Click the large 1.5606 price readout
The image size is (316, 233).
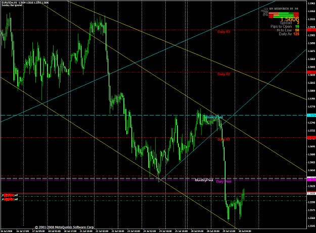tap(290, 19)
